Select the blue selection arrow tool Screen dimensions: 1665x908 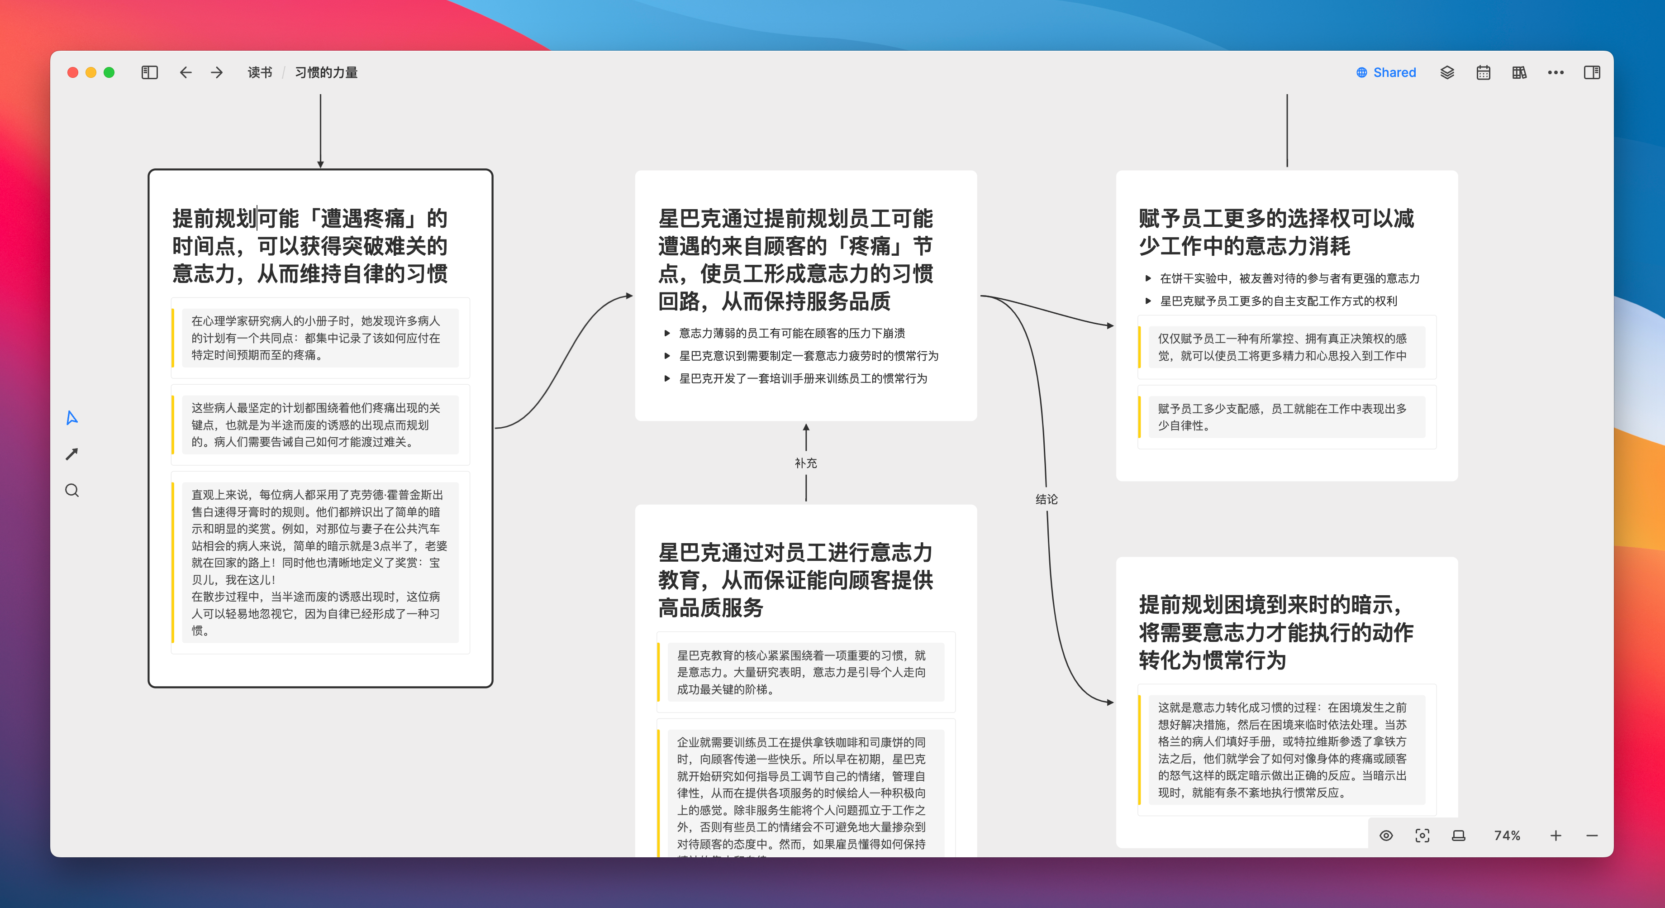click(x=72, y=418)
